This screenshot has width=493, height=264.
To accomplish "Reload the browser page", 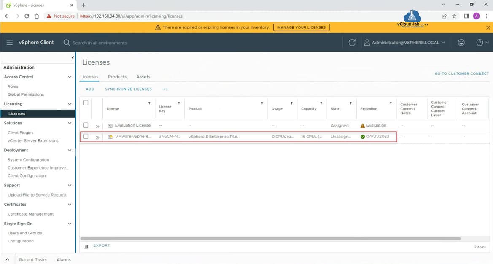I will (x=27, y=16).
